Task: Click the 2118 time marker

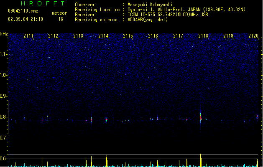Action: (x=203, y=36)
